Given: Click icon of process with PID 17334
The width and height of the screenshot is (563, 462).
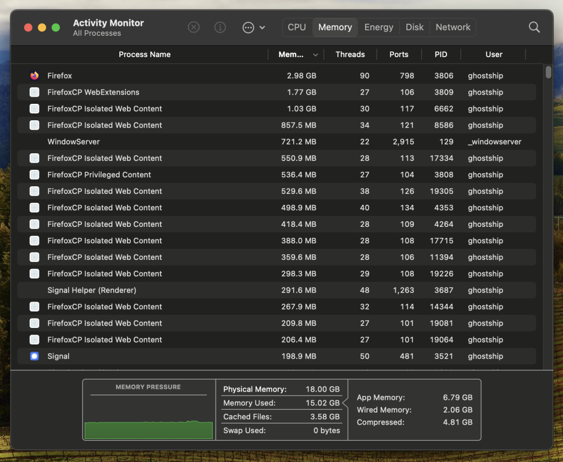Looking at the screenshot, I should point(35,158).
